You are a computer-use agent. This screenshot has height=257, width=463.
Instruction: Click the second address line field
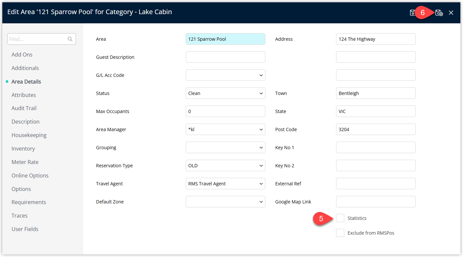coord(376,57)
